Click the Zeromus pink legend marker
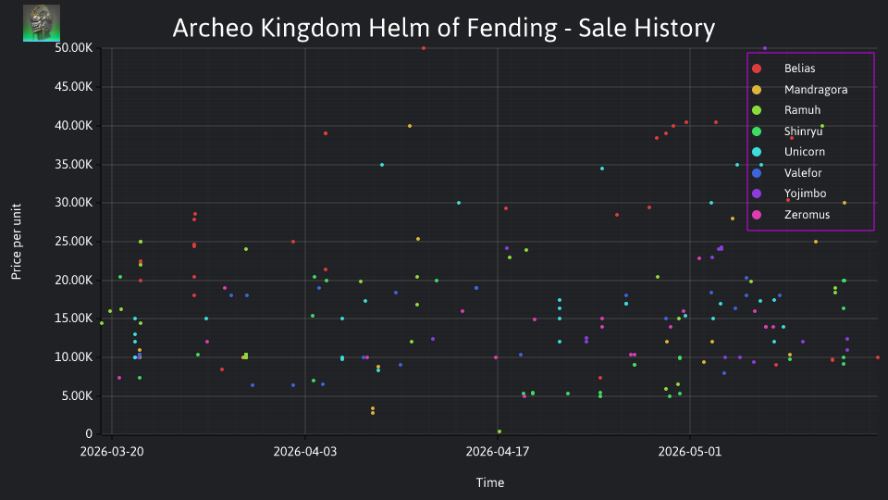Screen dimensions: 888x500 point(757,215)
